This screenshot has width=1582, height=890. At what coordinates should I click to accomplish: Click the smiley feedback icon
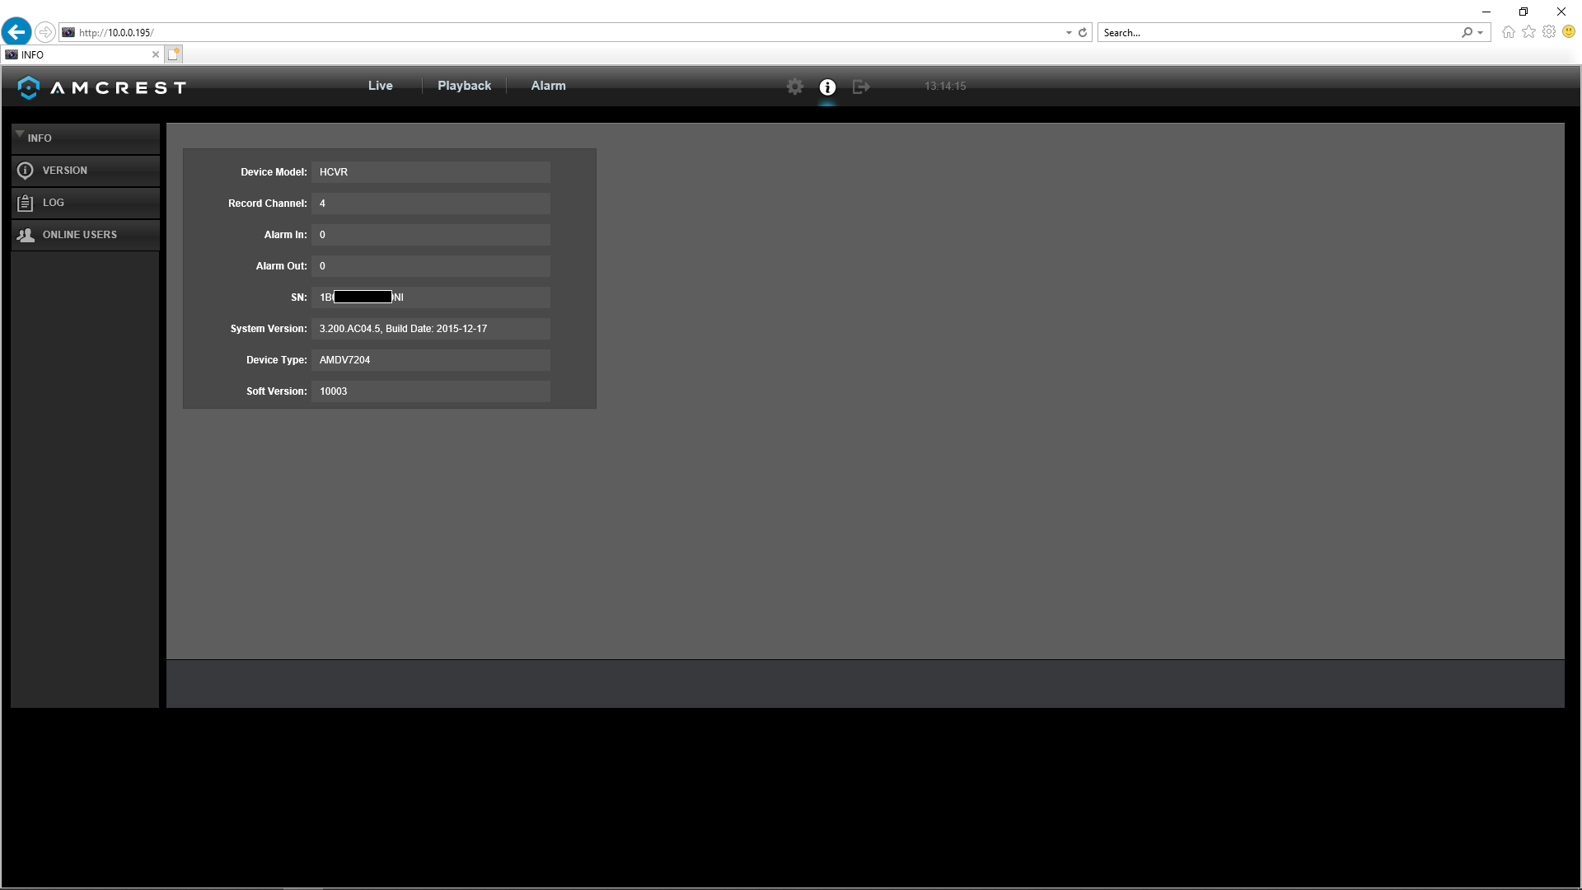coord(1569,32)
